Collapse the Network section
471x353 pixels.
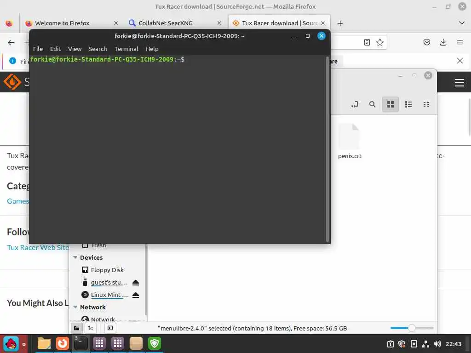(x=75, y=307)
